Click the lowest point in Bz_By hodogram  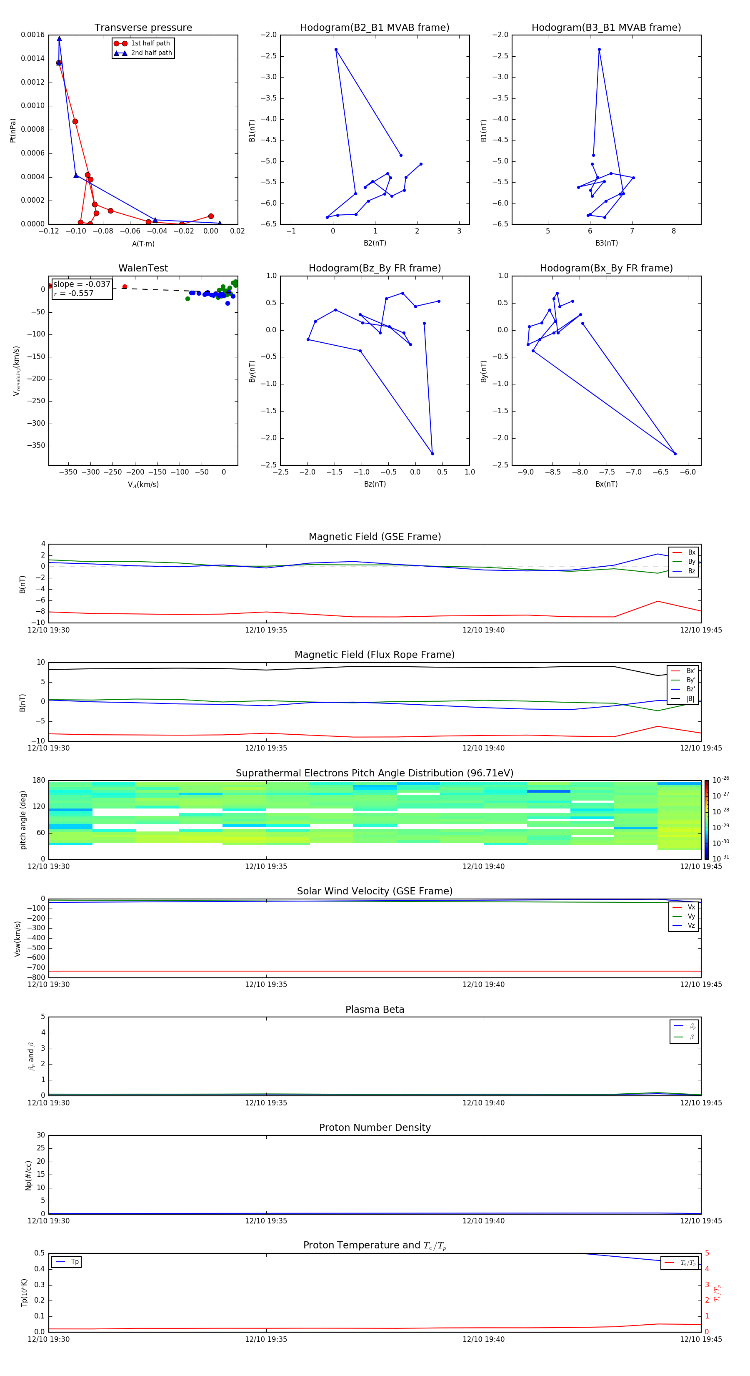click(432, 454)
